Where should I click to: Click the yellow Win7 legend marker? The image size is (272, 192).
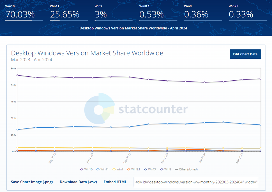(x=114, y=169)
